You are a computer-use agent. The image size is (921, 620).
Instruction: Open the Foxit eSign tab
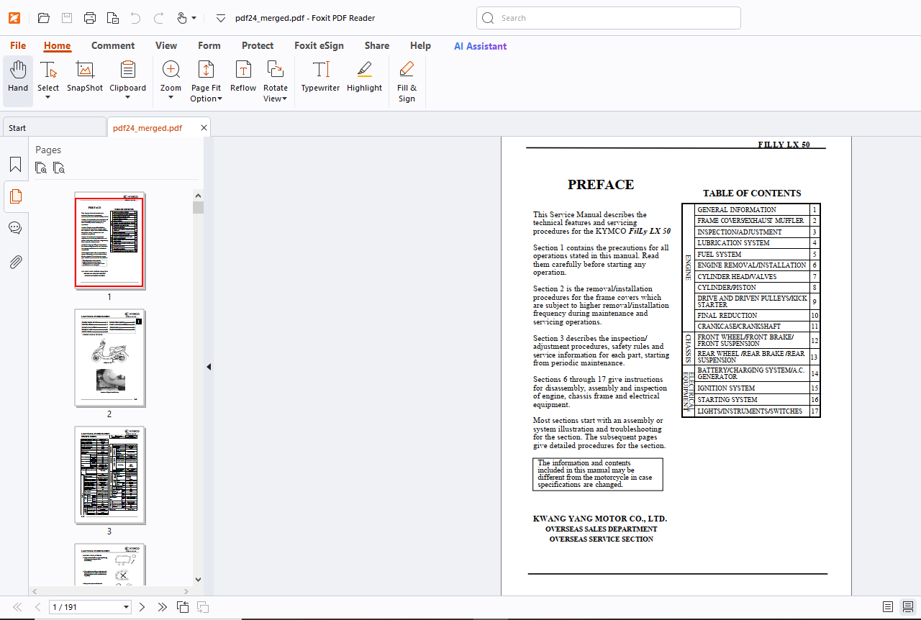coord(319,45)
